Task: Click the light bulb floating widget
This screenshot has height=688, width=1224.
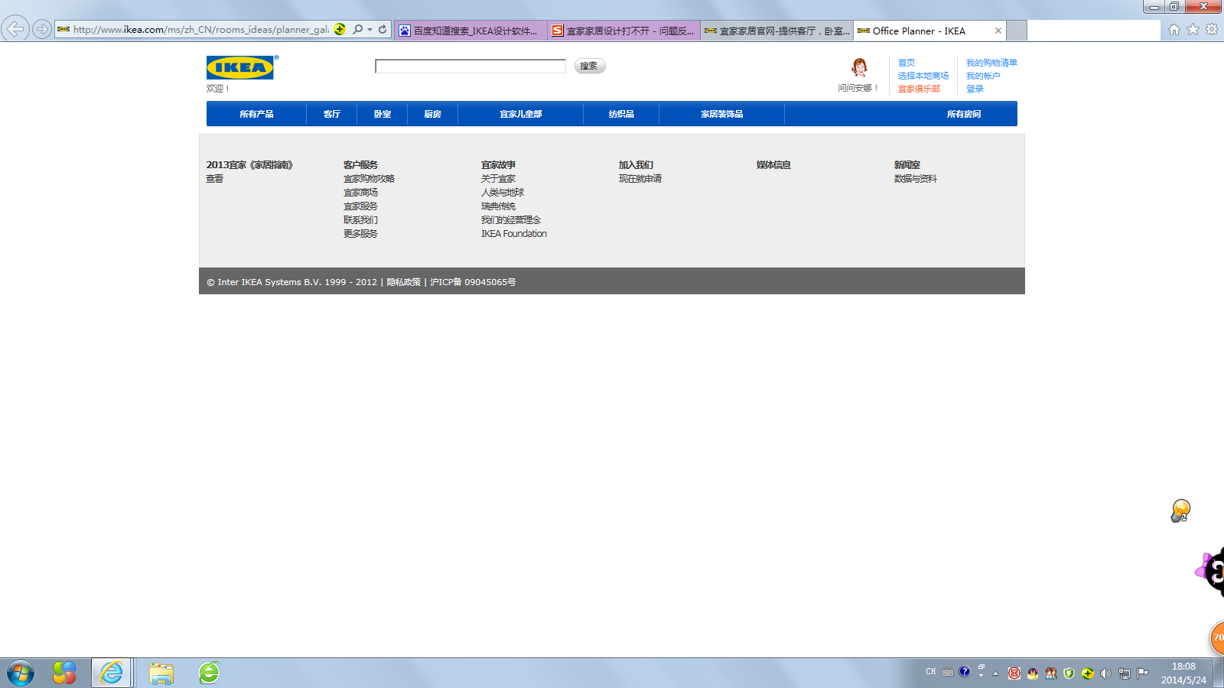Action: 1180,510
